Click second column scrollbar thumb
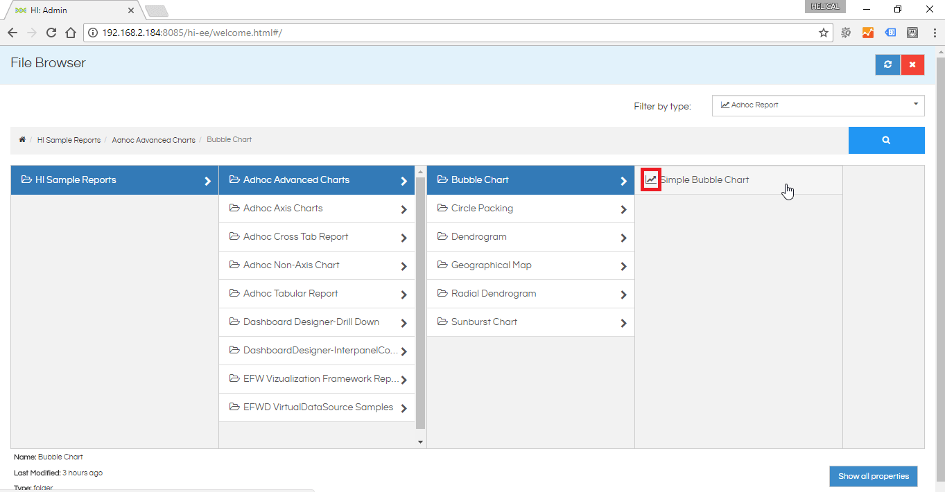The height and width of the screenshot is (492, 945). click(x=420, y=303)
